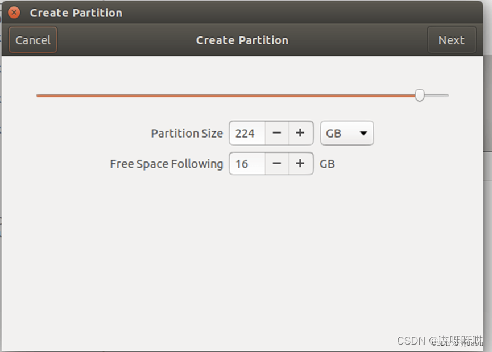Cancel the Create Partition dialog
The height and width of the screenshot is (352, 492).
tap(33, 40)
